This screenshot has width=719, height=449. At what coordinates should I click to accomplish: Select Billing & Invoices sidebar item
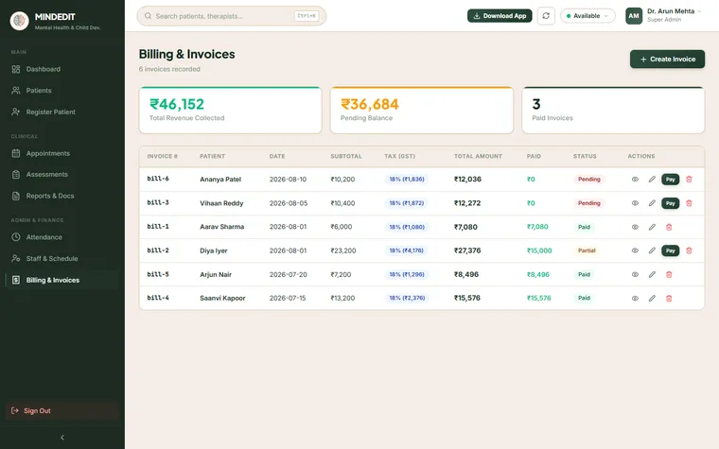[x=61, y=280]
